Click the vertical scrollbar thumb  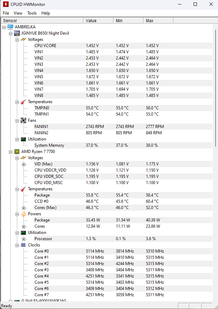pyautogui.click(x=216, y=88)
